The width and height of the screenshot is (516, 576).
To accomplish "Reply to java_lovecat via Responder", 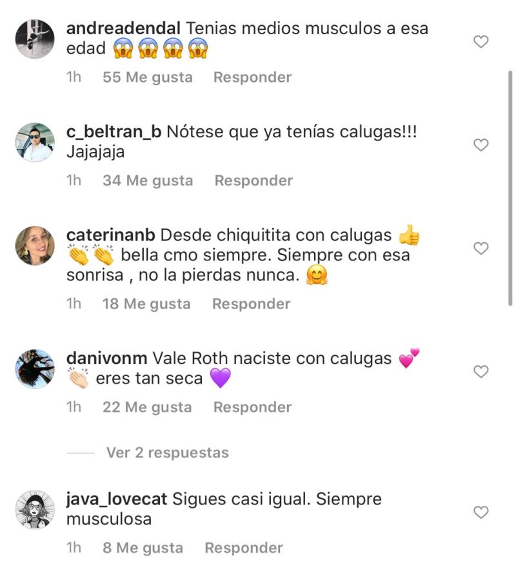I will pos(244,548).
